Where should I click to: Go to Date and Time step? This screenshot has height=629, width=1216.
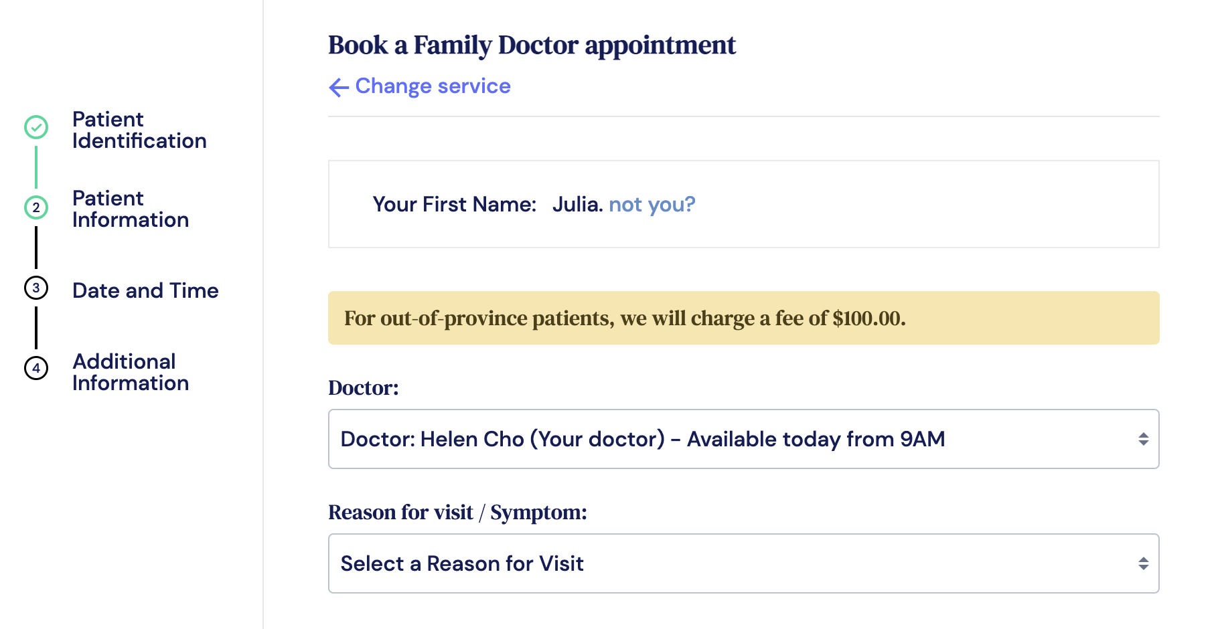(x=145, y=290)
